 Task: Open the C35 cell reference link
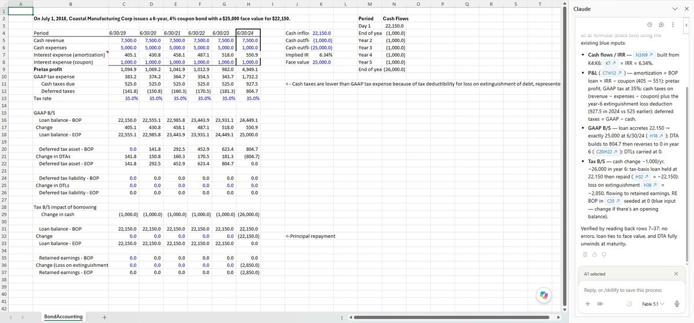614,201
